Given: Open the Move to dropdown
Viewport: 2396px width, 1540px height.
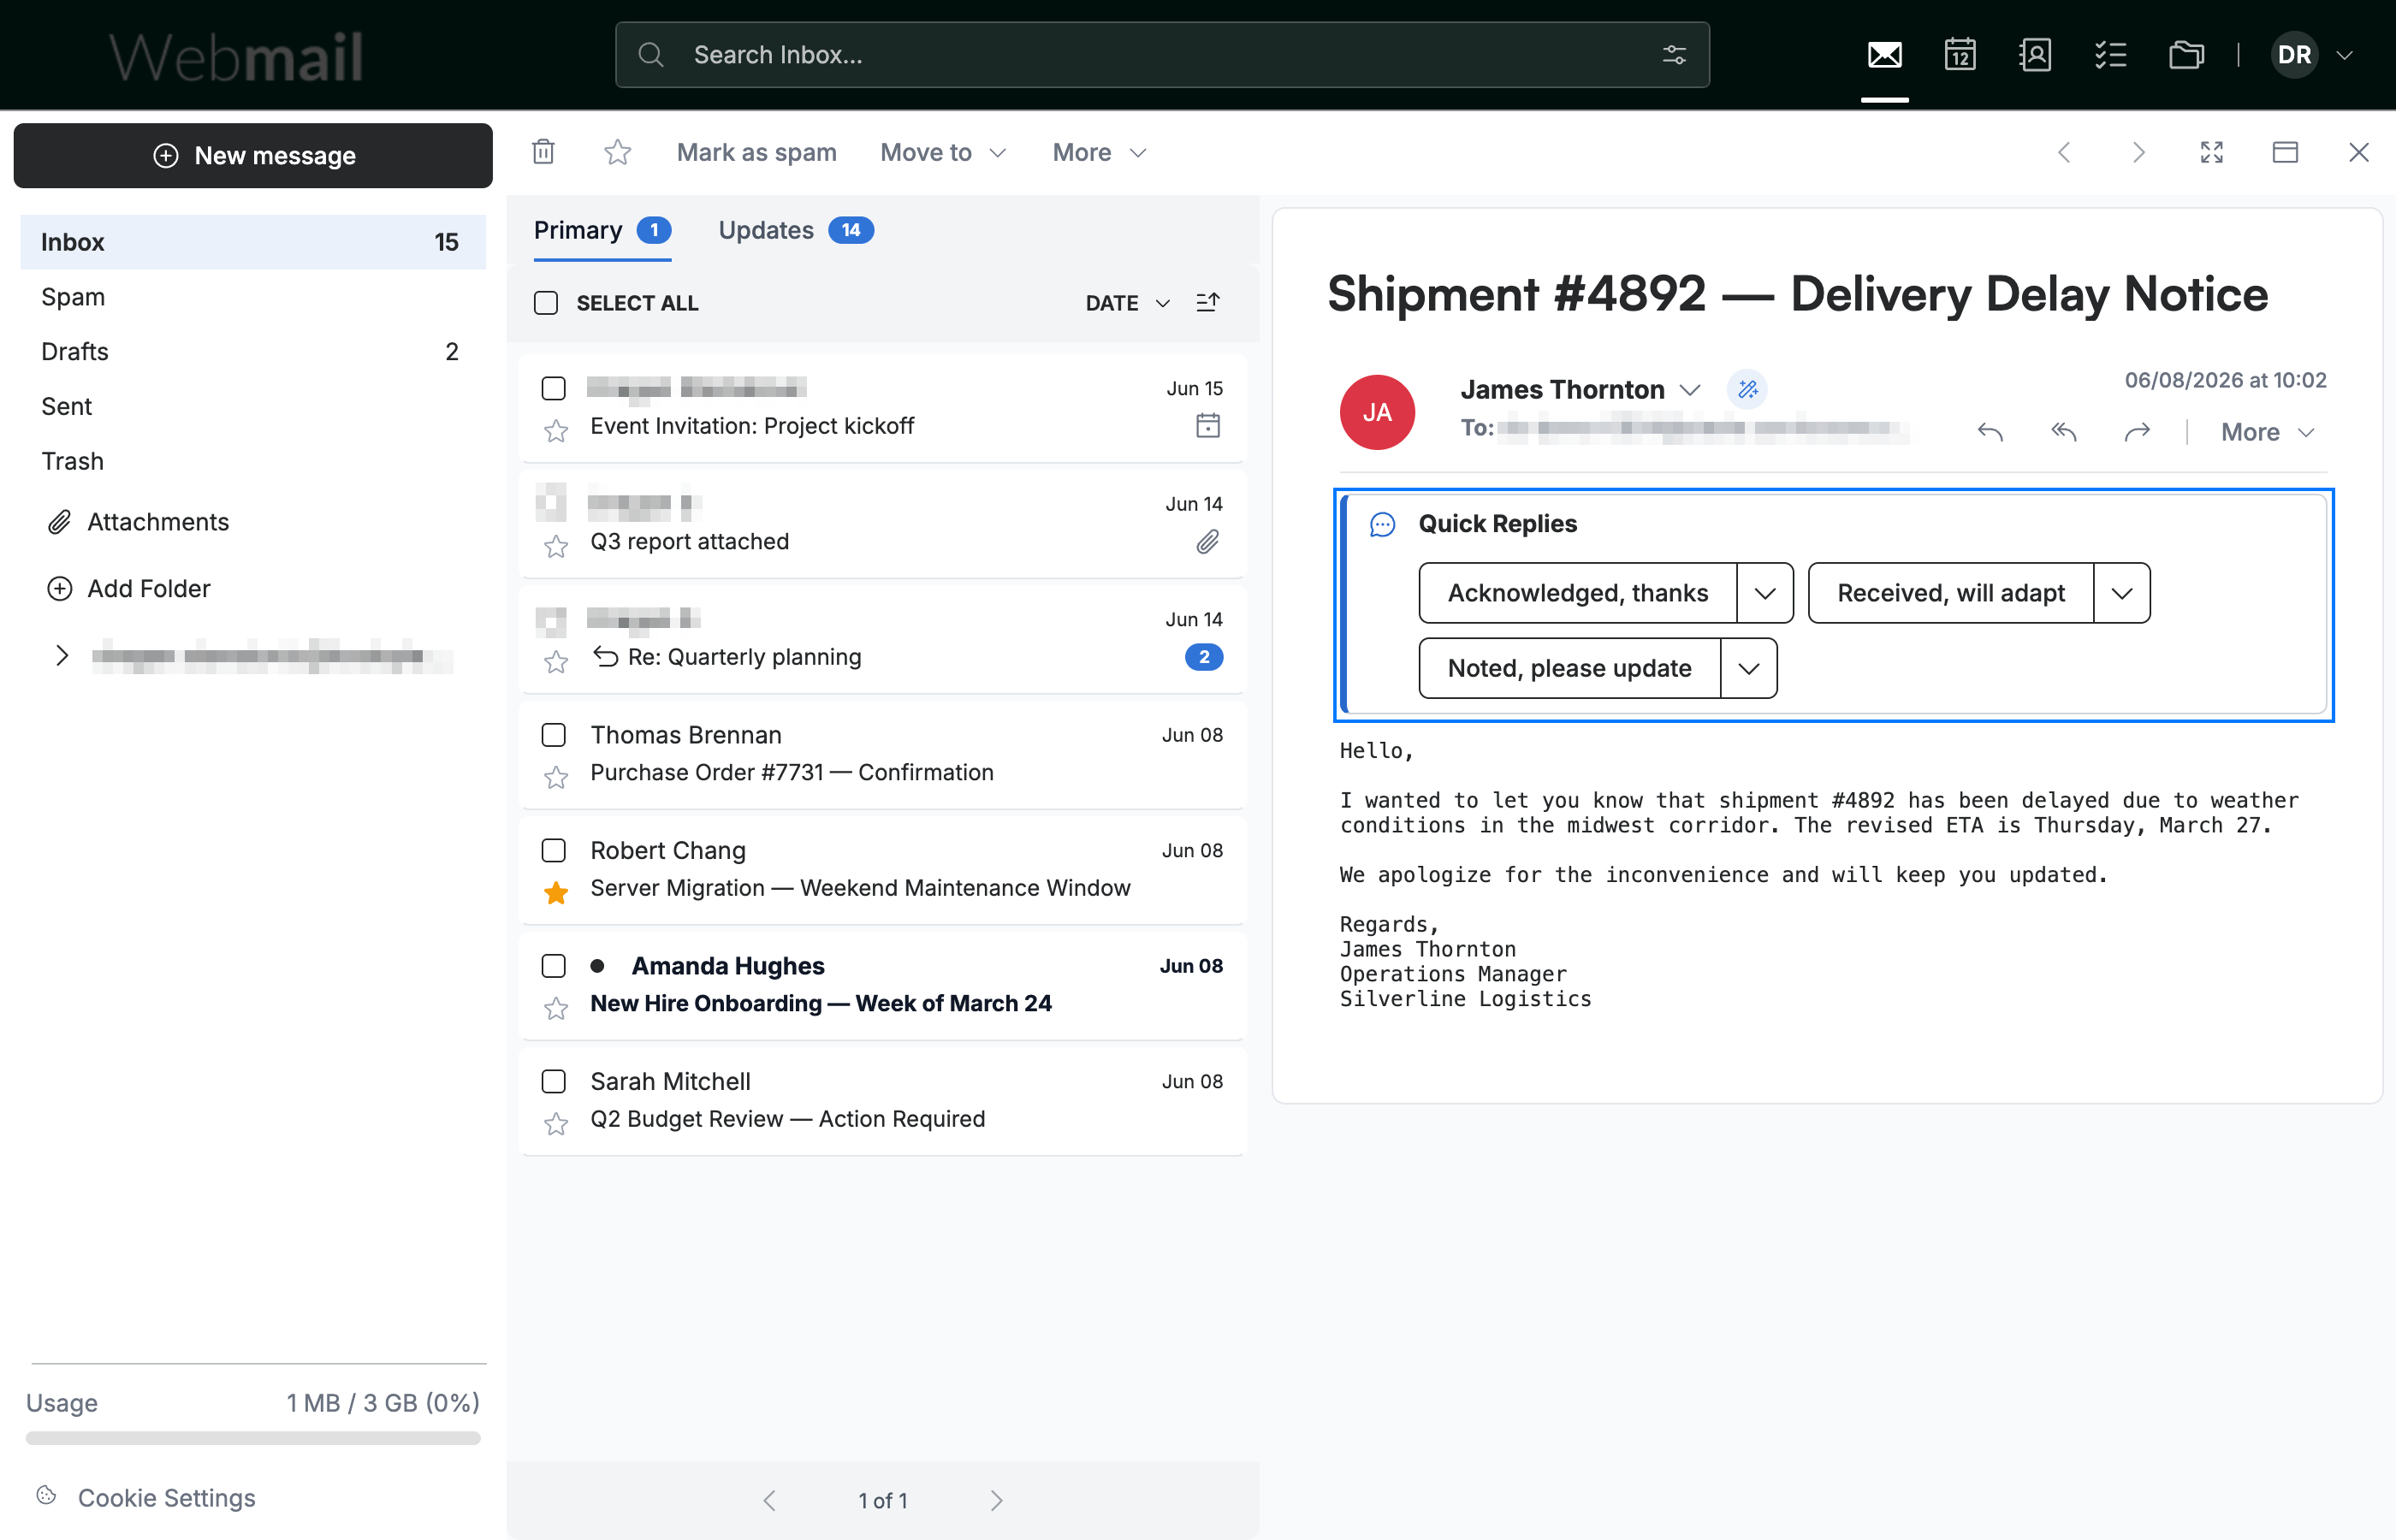Looking at the screenshot, I should (943, 152).
